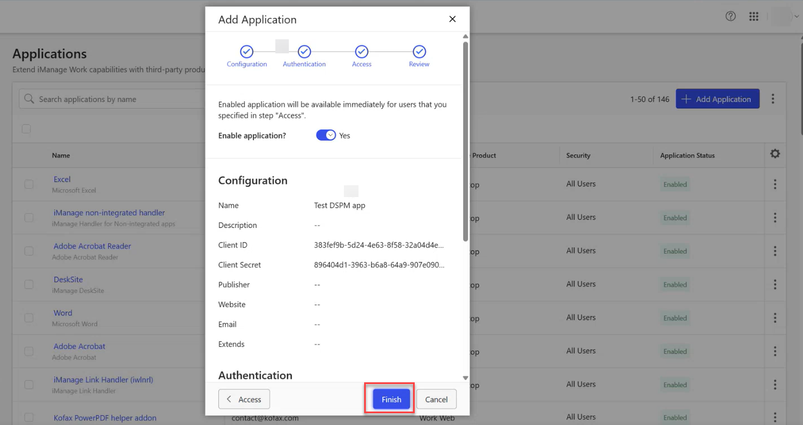Expand the user profile dropdown arrow
The width and height of the screenshot is (803, 425).
pos(796,17)
